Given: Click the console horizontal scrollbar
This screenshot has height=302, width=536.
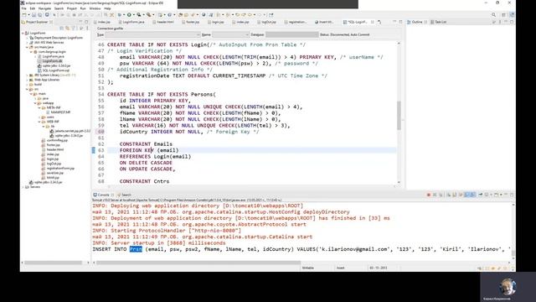Looking at the screenshot, I should click(x=198, y=263).
